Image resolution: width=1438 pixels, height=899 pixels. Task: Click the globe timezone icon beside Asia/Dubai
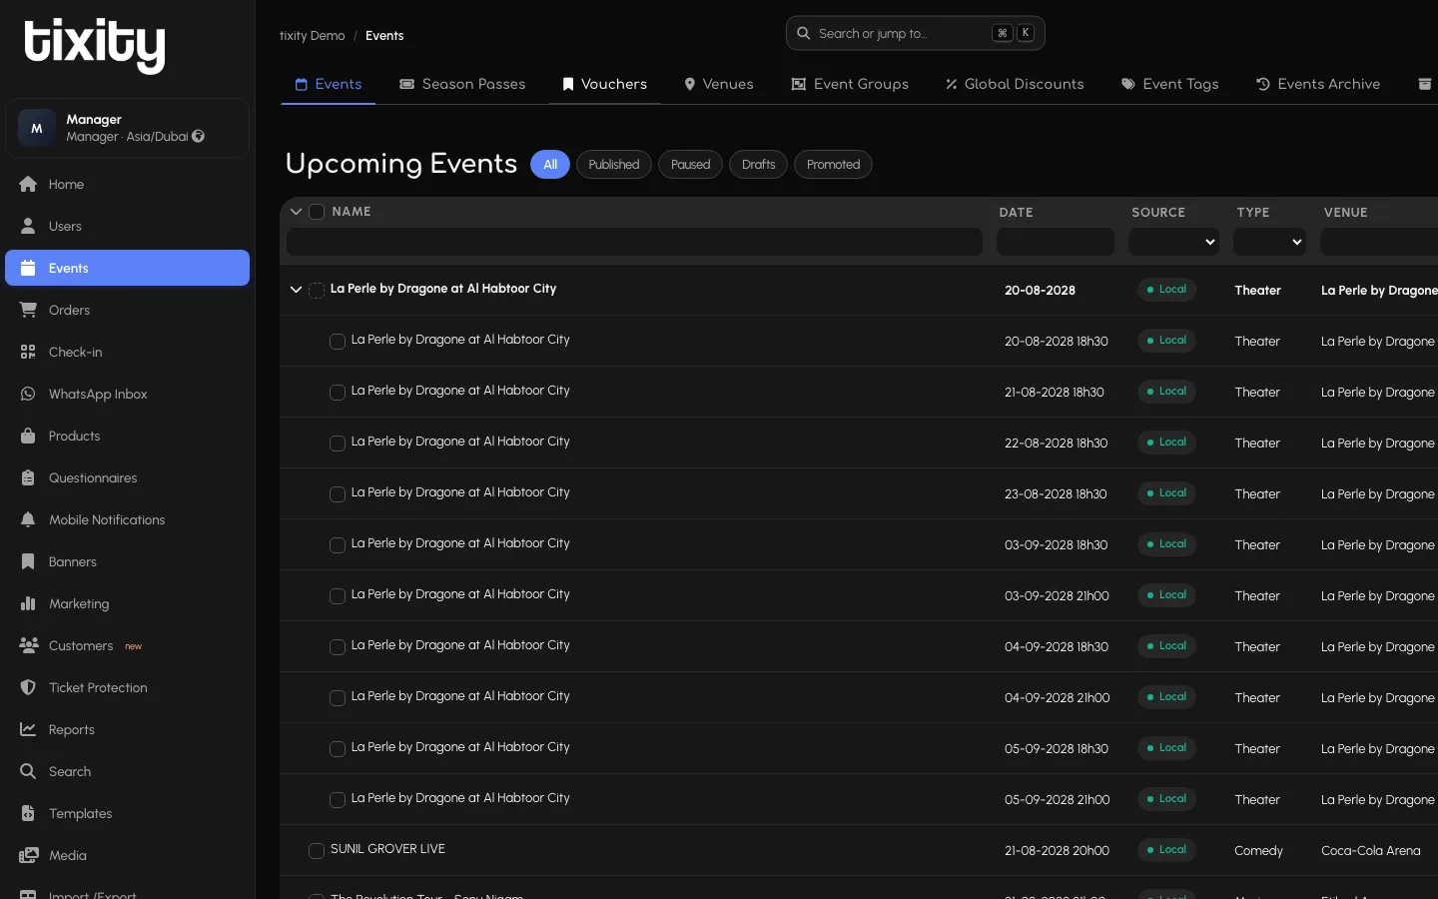198,136
